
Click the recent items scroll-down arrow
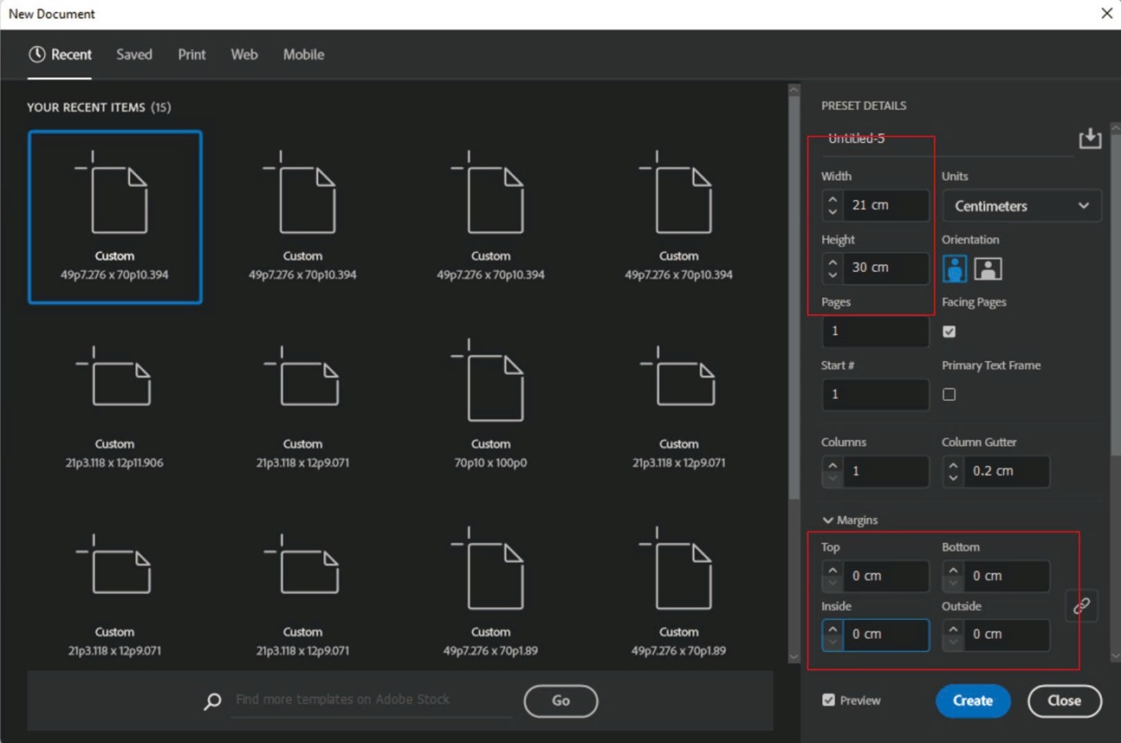pos(794,657)
